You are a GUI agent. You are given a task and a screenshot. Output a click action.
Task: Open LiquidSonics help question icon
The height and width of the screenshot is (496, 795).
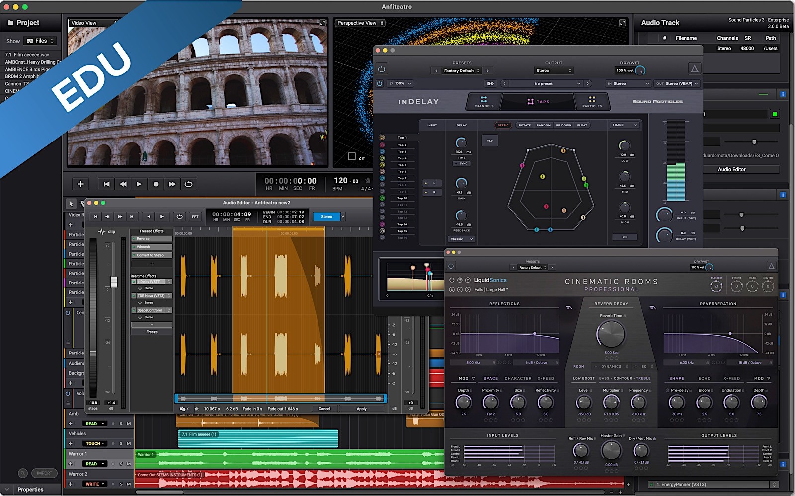(468, 280)
